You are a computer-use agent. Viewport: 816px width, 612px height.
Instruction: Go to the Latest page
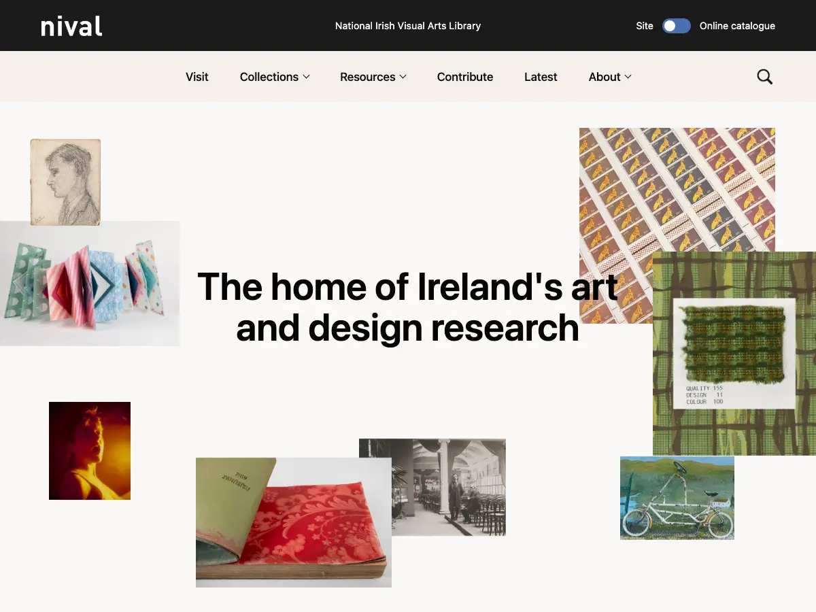pos(541,77)
